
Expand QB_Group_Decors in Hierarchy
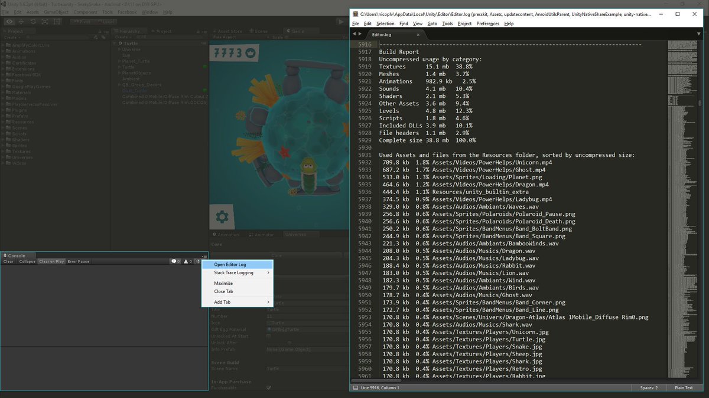(119, 85)
